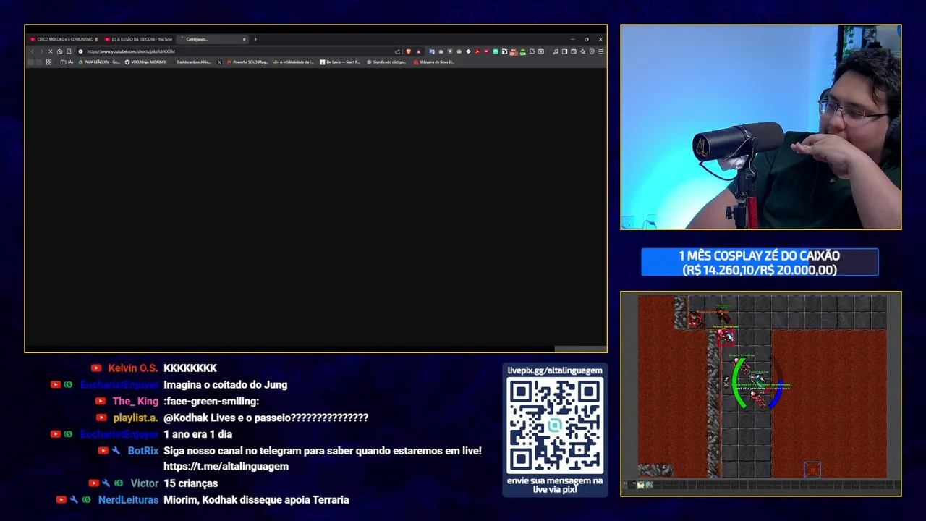Screen dimensions: 926x521
Task: Go forward in the browser
Action: [41, 51]
